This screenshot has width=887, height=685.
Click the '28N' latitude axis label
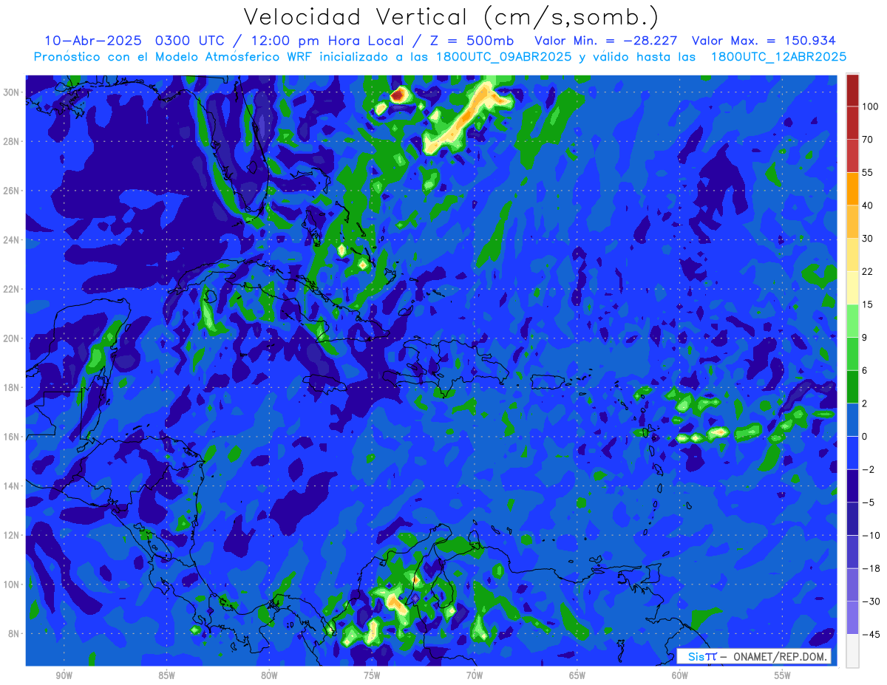tap(13, 141)
